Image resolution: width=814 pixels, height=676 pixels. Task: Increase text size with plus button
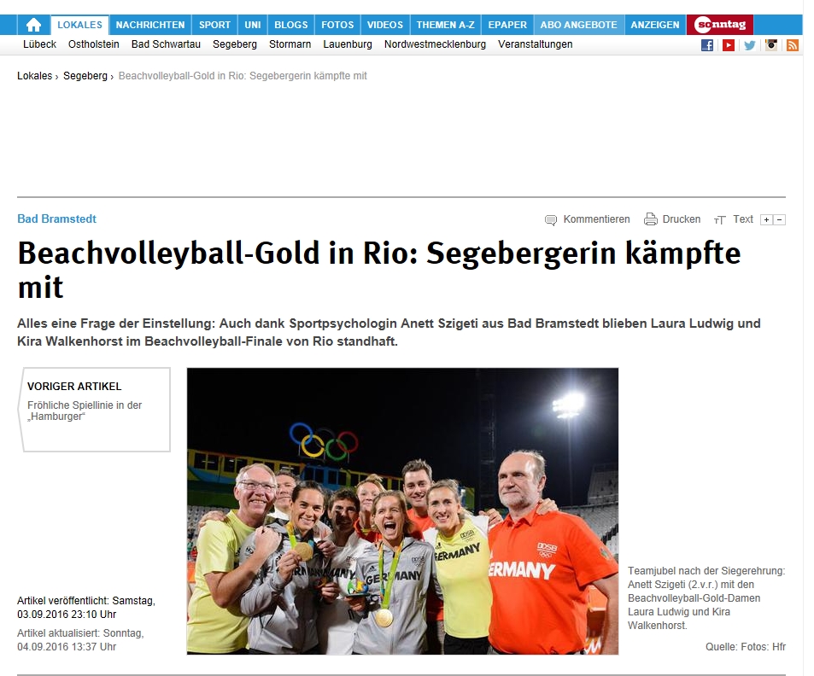click(x=766, y=220)
